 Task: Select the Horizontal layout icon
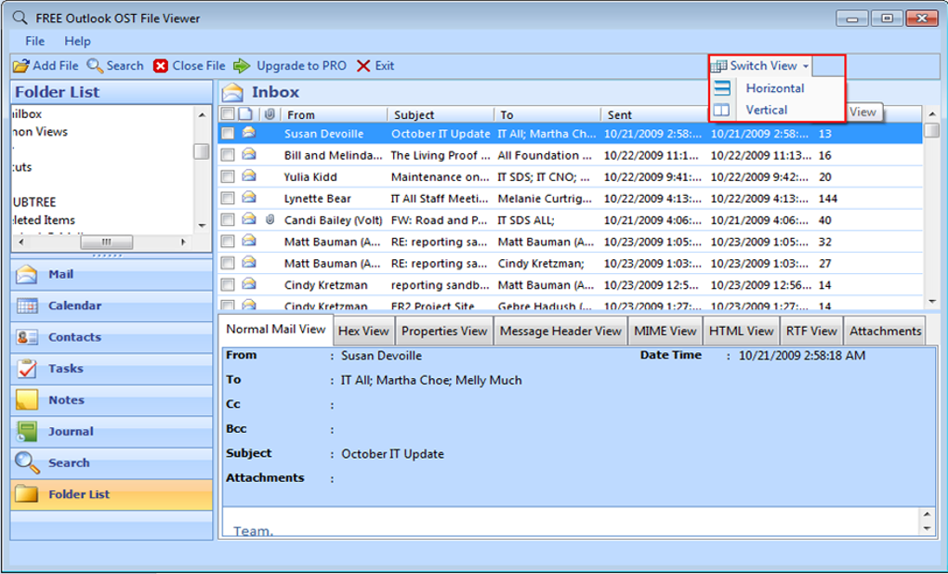[722, 88]
